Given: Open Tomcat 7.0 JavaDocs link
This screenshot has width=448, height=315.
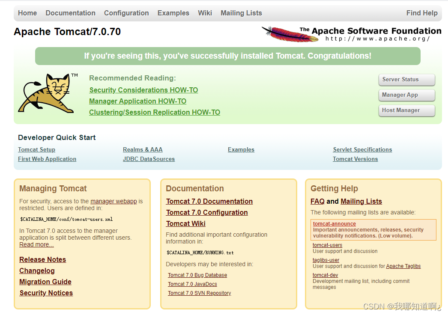Looking at the screenshot, I should [192, 284].
